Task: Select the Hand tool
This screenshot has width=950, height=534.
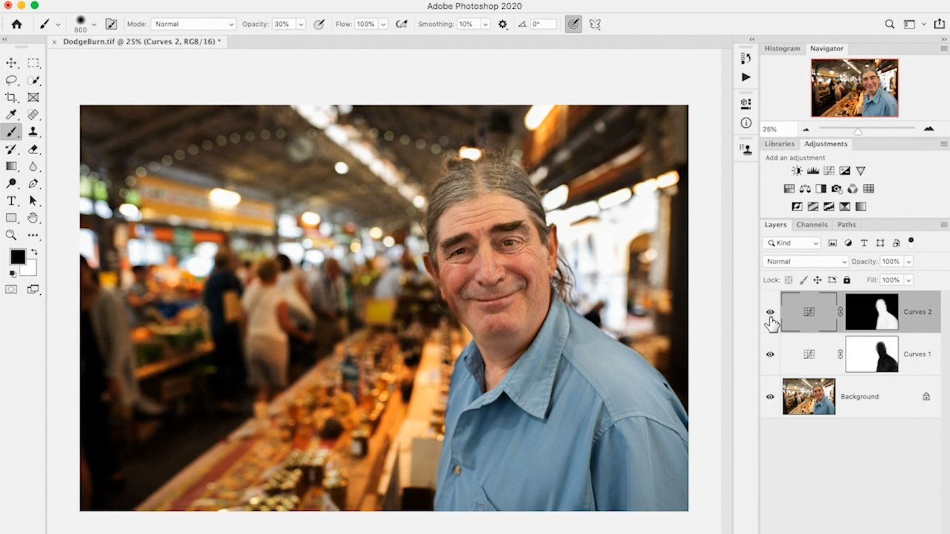Action: [x=33, y=218]
